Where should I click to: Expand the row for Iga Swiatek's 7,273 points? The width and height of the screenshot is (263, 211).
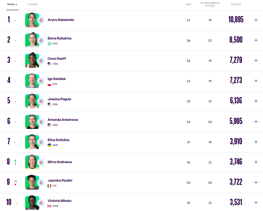click(256, 81)
